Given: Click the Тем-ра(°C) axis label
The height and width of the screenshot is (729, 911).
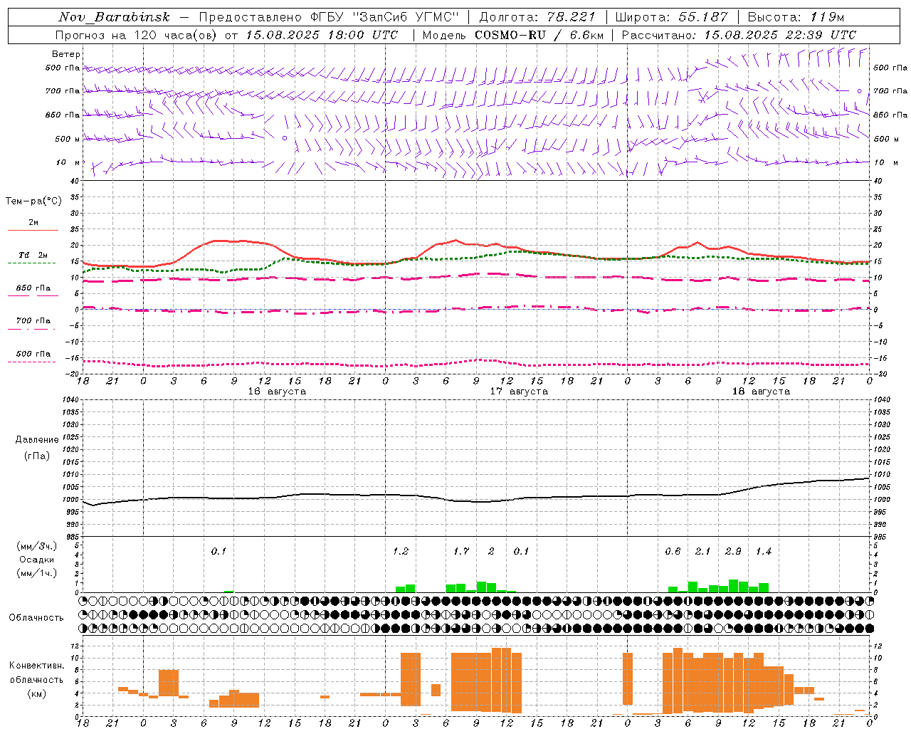Looking at the screenshot, I should (x=33, y=201).
